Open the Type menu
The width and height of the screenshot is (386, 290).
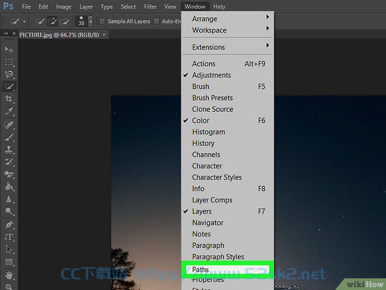pos(107,7)
